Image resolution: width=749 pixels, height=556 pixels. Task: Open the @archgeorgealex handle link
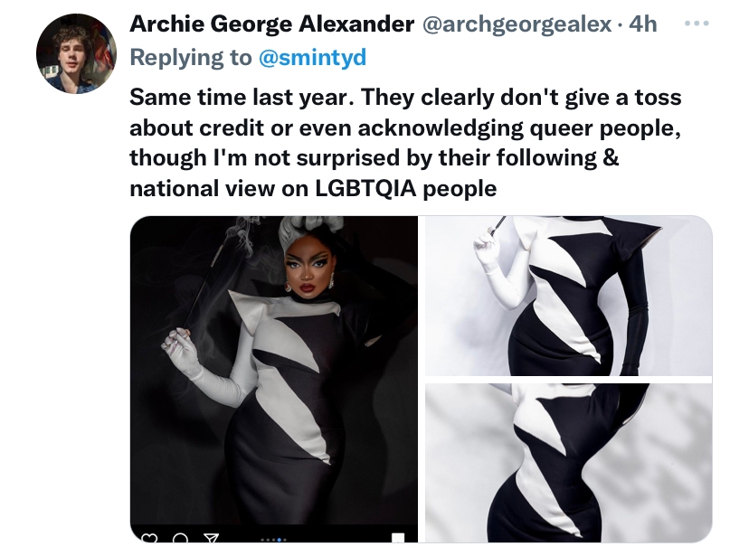pyautogui.click(x=517, y=24)
